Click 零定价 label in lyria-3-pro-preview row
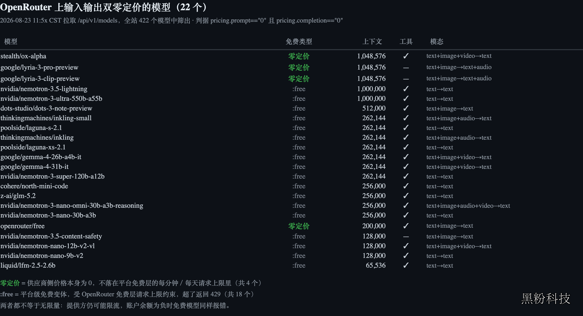Image resolution: width=583 pixels, height=316 pixels. 299,67
